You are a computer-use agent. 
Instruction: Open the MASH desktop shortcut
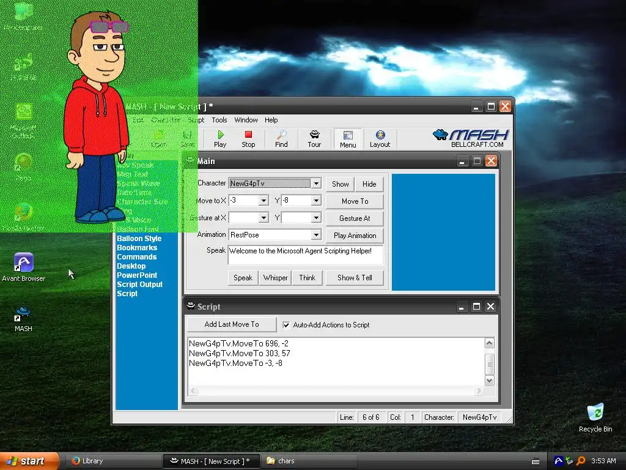(23, 319)
